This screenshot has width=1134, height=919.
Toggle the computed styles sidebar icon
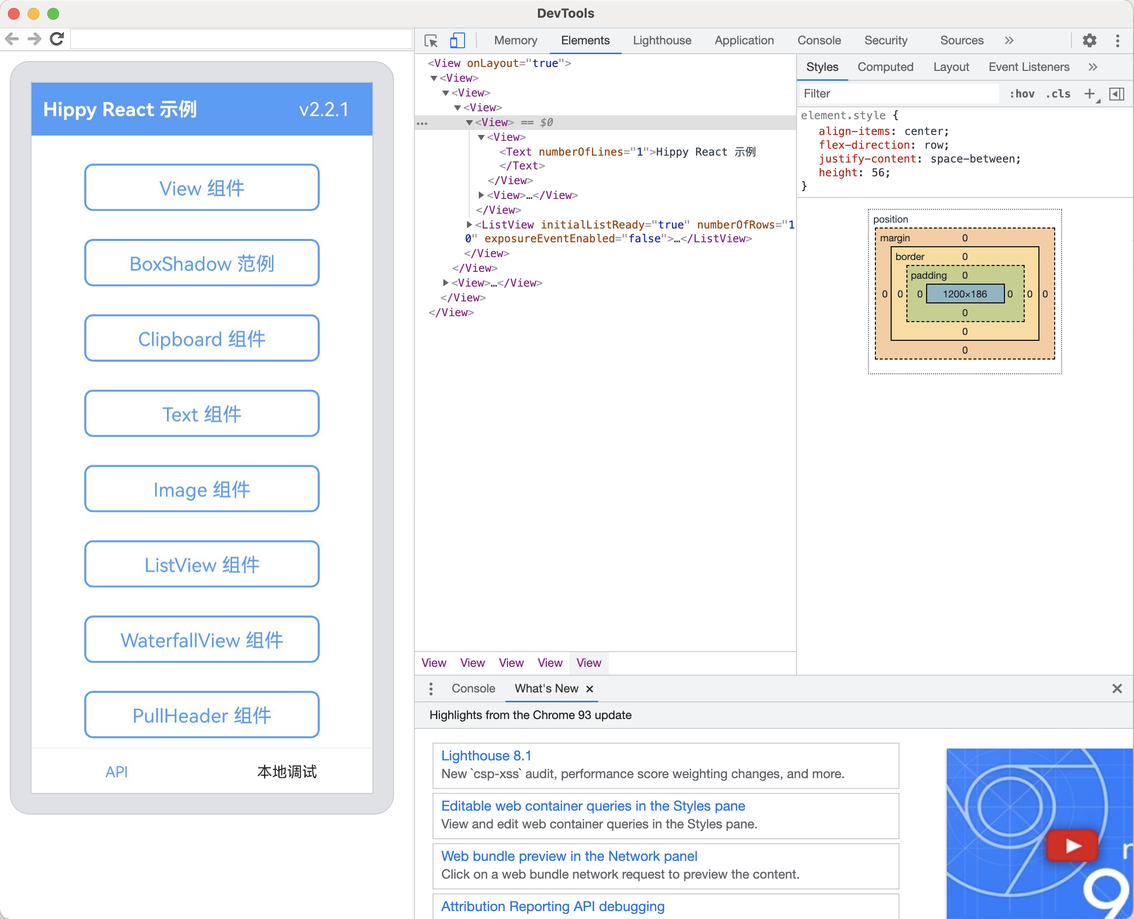coord(1117,94)
